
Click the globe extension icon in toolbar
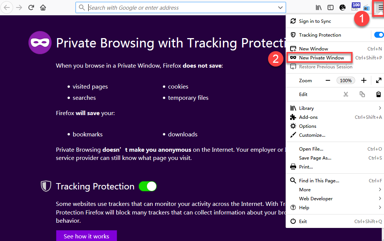tap(342, 7)
